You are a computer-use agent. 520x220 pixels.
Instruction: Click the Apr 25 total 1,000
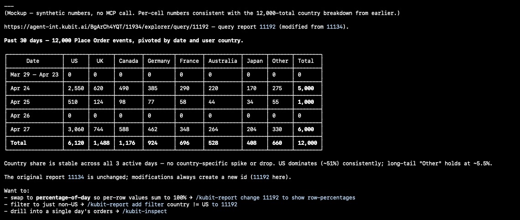pos(306,102)
